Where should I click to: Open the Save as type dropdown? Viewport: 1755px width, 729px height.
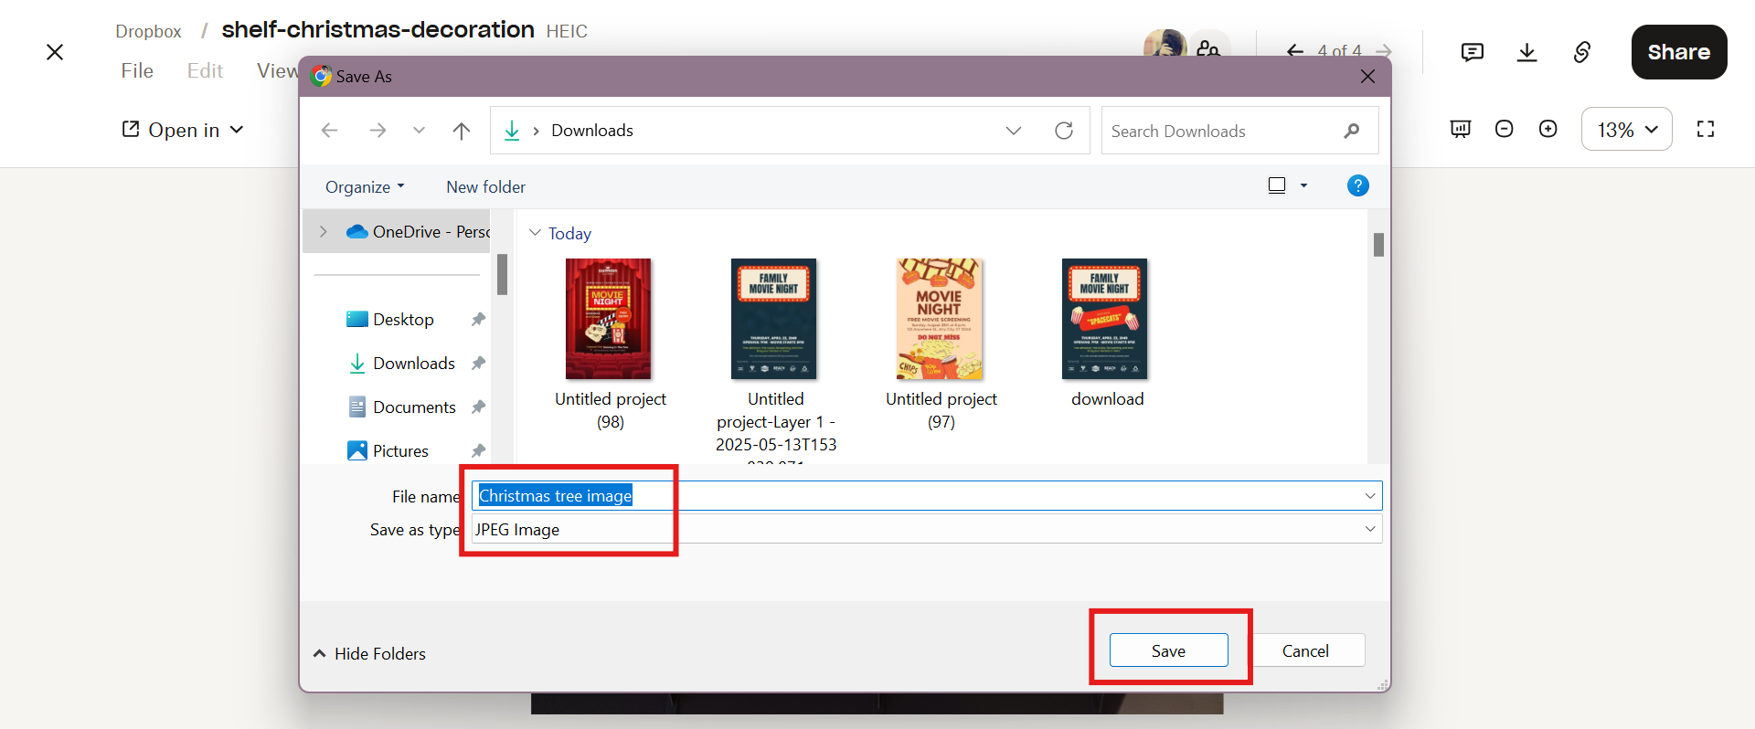pyautogui.click(x=927, y=529)
